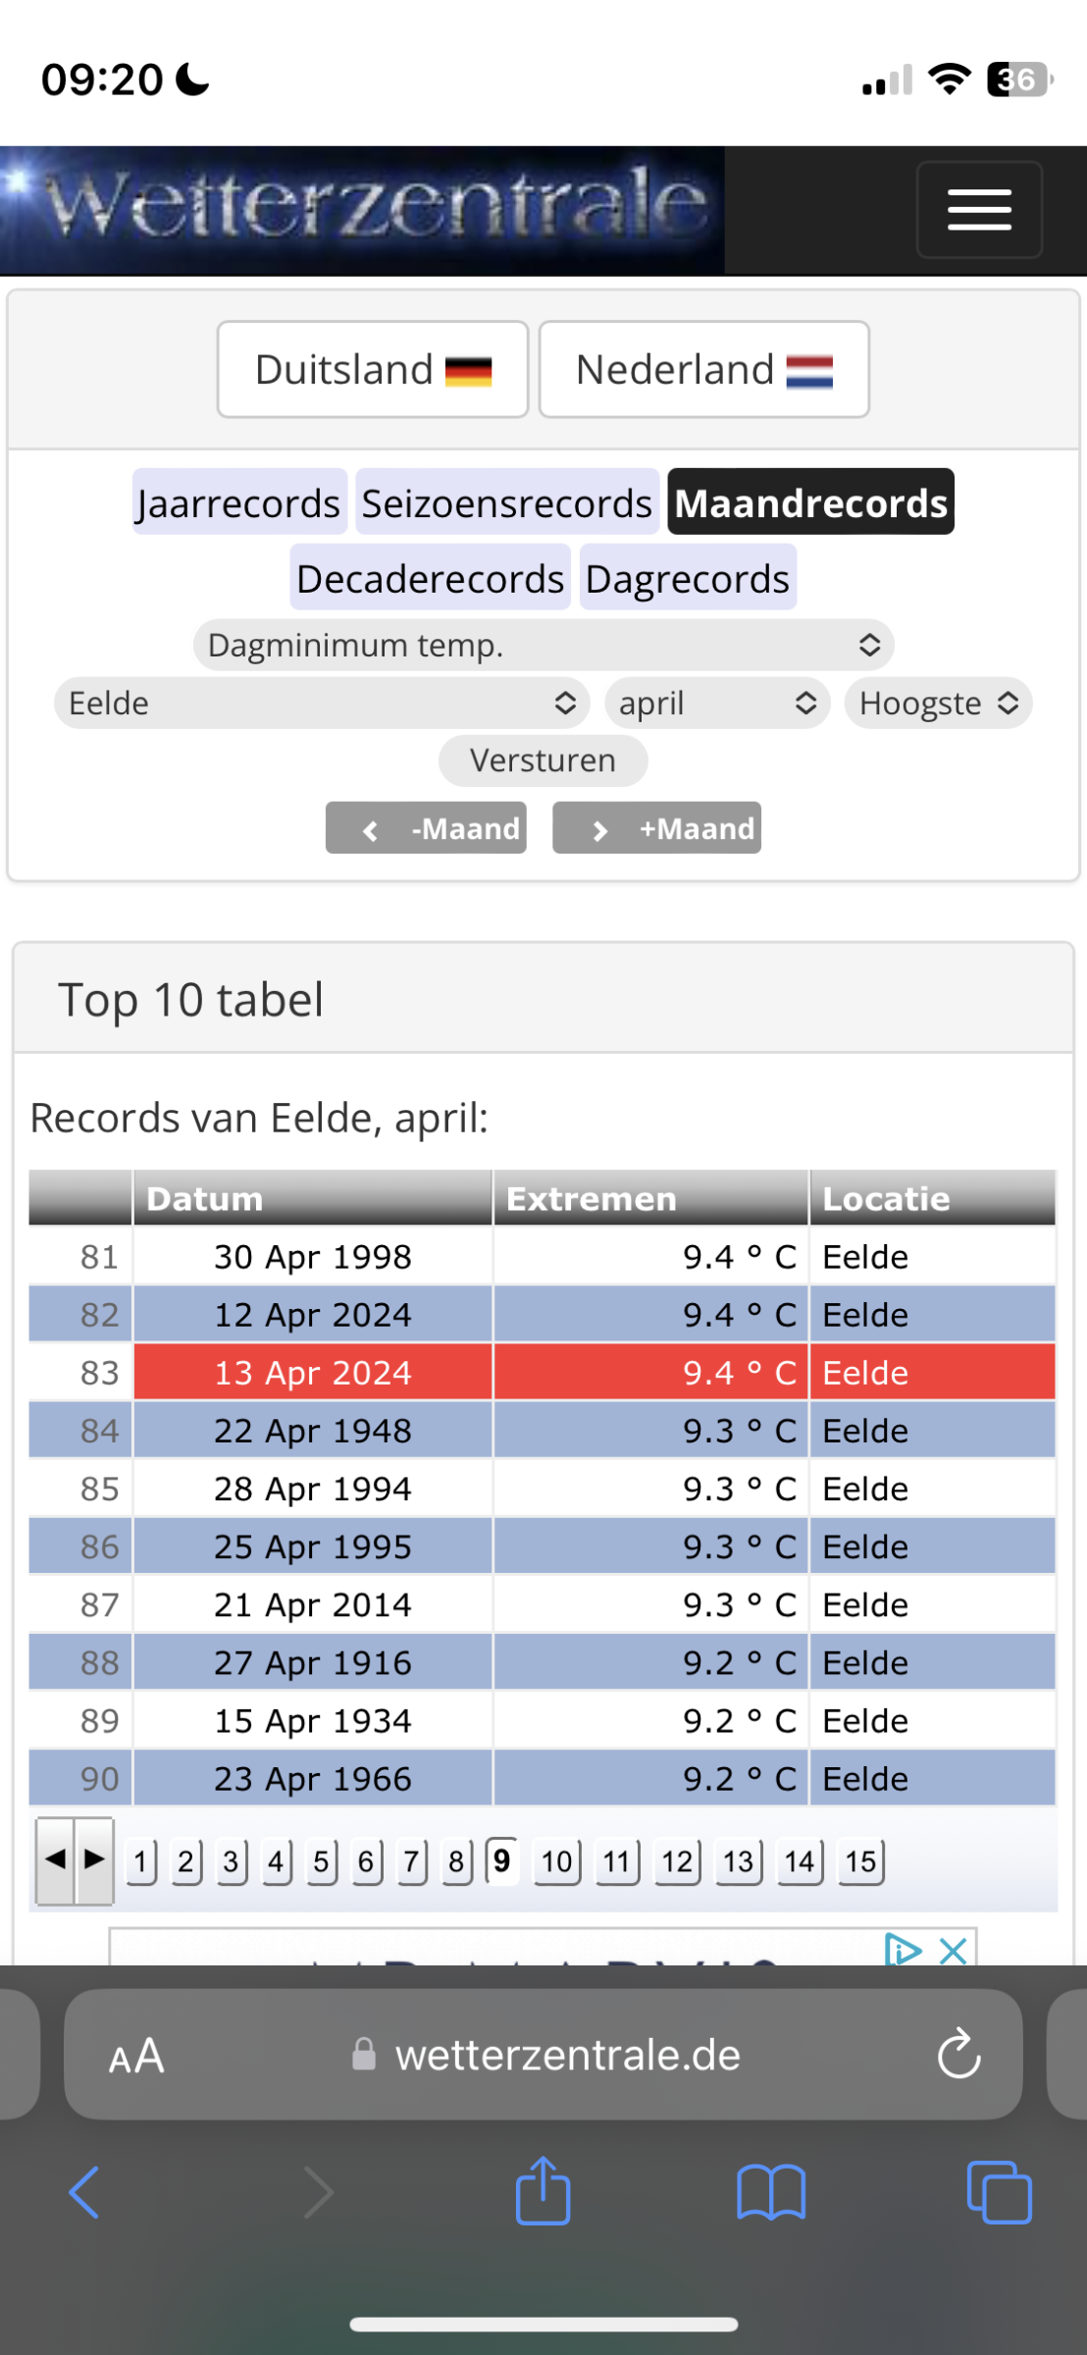Open the Eelde station dropdown
1087x2355 pixels.
pyautogui.click(x=322, y=703)
